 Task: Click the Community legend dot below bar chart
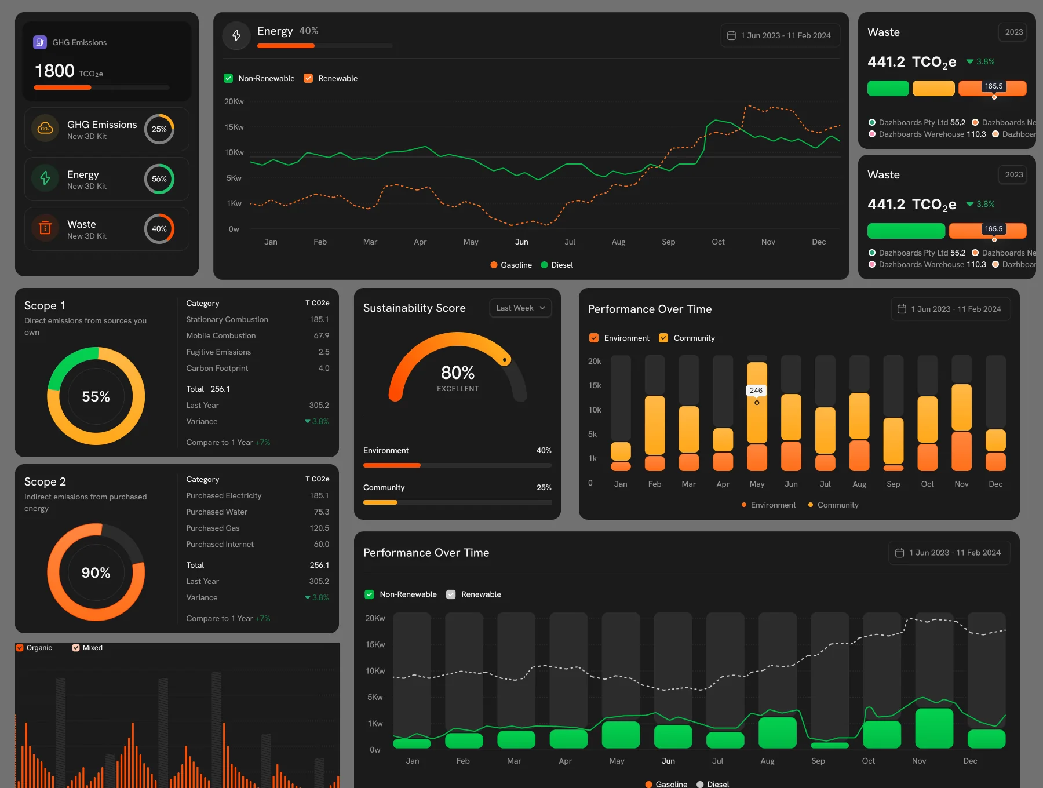(x=811, y=505)
